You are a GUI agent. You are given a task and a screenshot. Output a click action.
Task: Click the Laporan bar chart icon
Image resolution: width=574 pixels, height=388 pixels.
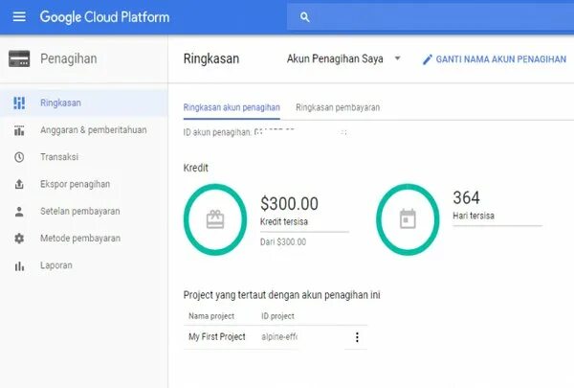coord(19,266)
